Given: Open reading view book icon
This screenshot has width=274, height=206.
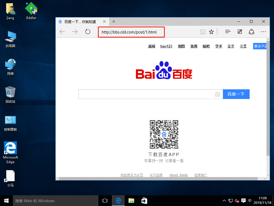Looking at the screenshot, I should 203,32.
